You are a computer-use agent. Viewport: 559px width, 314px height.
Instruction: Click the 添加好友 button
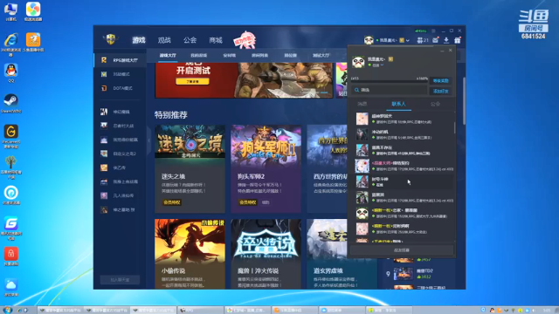point(440,91)
